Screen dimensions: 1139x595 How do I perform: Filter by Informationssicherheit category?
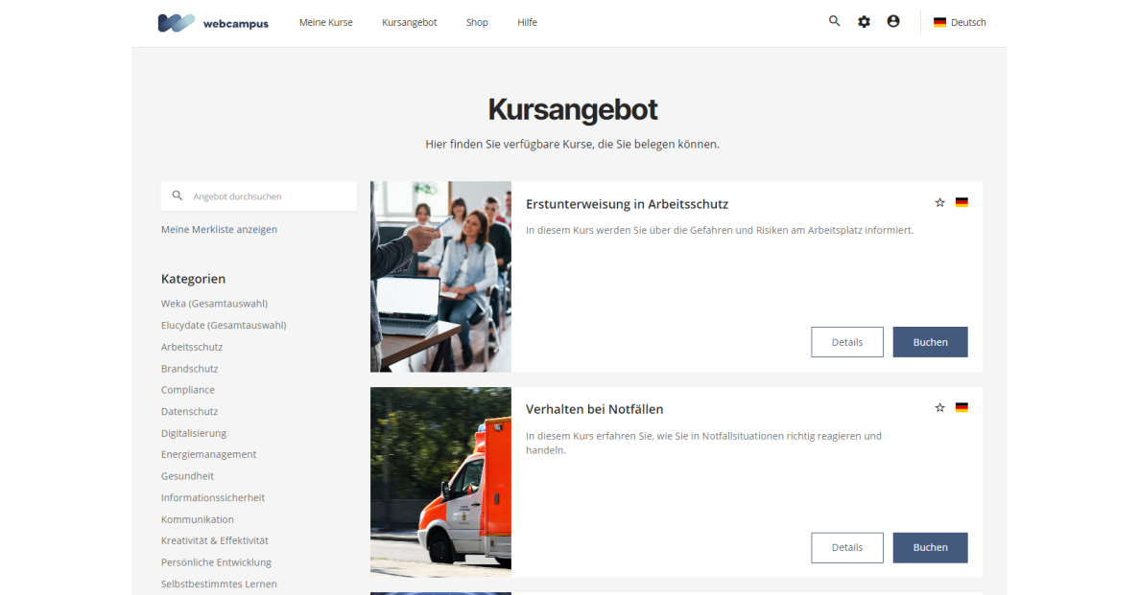point(213,498)
